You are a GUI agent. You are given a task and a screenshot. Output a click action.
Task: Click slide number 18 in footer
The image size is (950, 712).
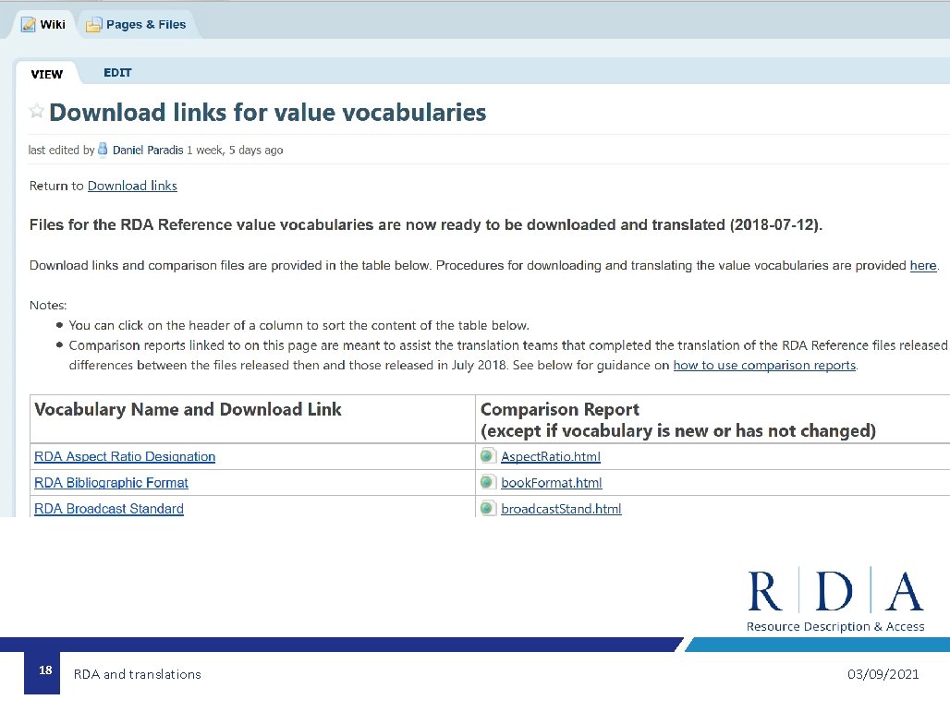pos(45,670)
